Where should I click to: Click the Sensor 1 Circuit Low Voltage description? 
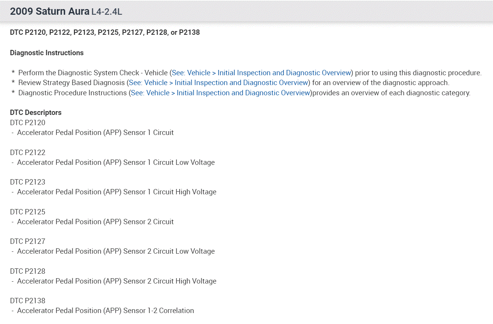coord(116,163)
